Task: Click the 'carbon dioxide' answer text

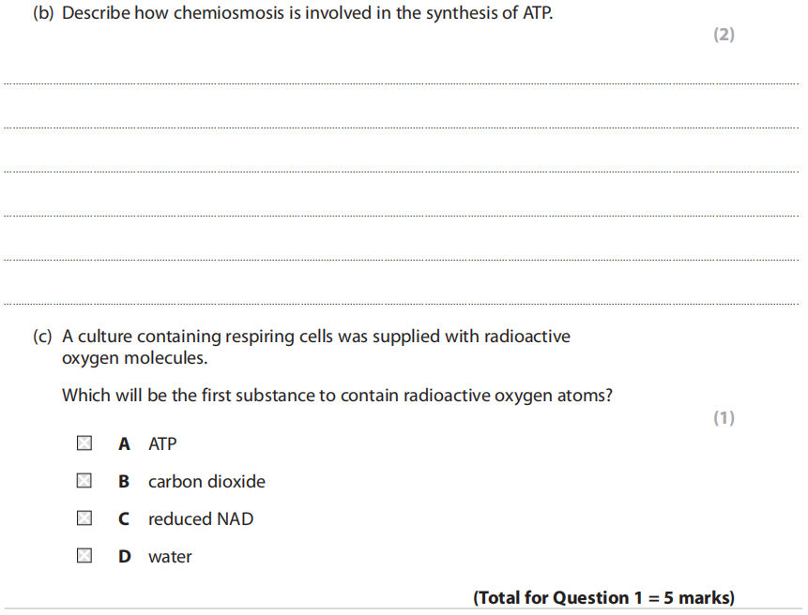Action: (206, 481)
